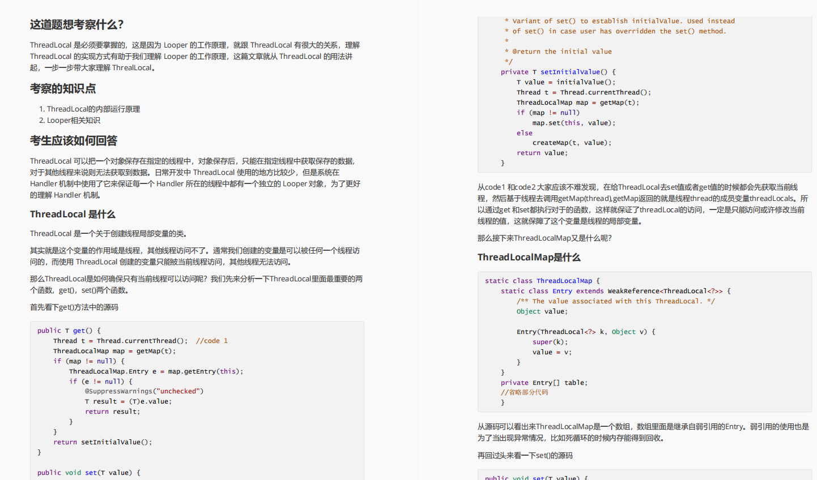Click code line value = v;
The width and height of the screenshot is (817, 480).
552,352
